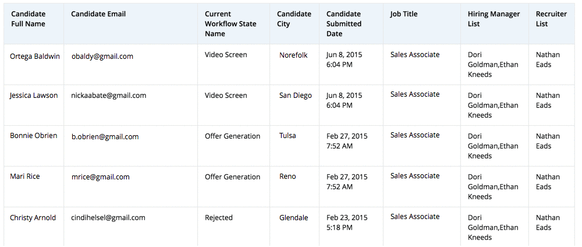This screenshot has width=582, height=247.
Task: Click the b.obrien@gmail.com email cell
Action: click(x=105, y=137)
